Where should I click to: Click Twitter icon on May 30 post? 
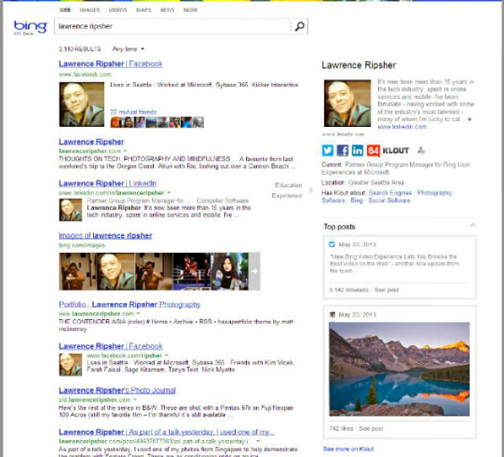coord(332,244)
